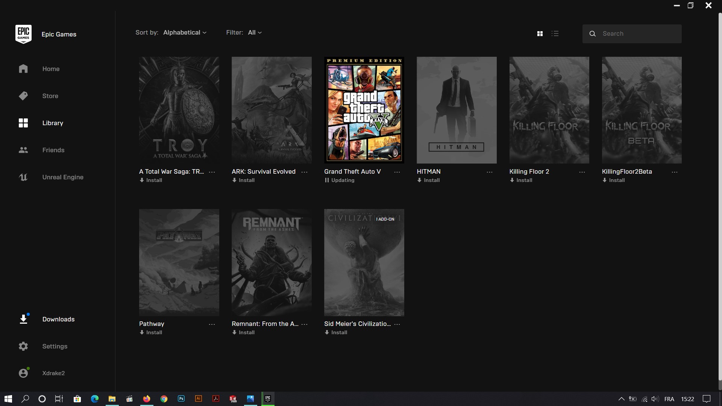This screenshot has width=722, height=406.
Task: Install ARK: Survival Evolved
Action: (243, 180)
